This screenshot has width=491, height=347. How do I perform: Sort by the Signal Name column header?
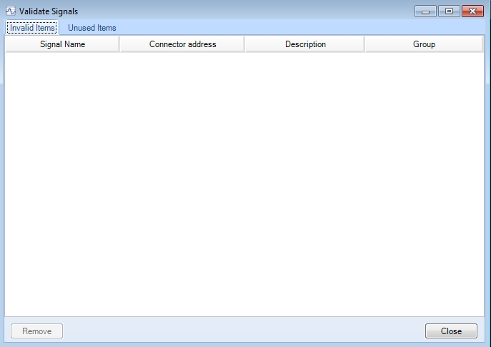click(x=62, y=44)
